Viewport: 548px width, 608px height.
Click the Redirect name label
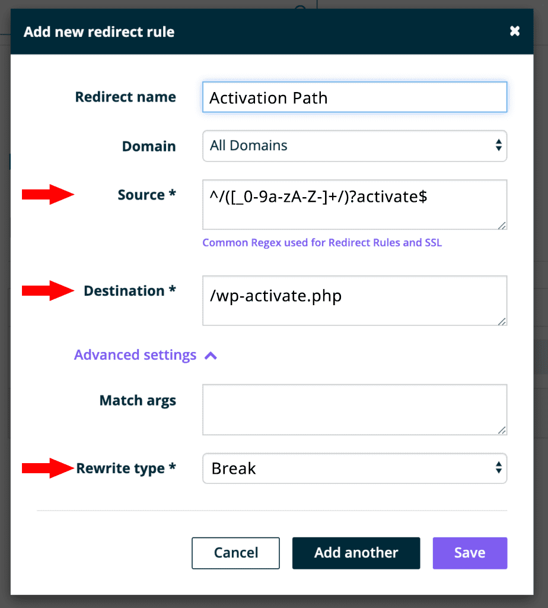(125, 97)
